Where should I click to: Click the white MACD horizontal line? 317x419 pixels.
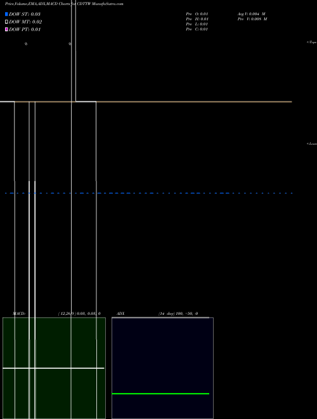pyautogui.click(x=53, y=368)
